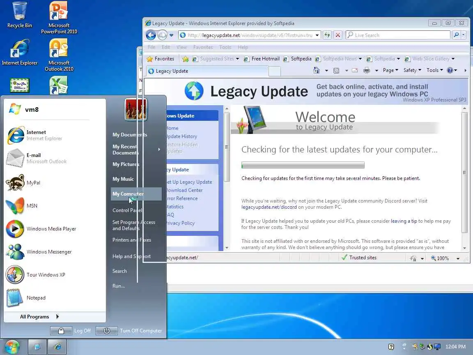Image resolution: width=473 pixels, height=355 pixels.
Task: Click the Stop loading X button
Action: coord(338,35)
